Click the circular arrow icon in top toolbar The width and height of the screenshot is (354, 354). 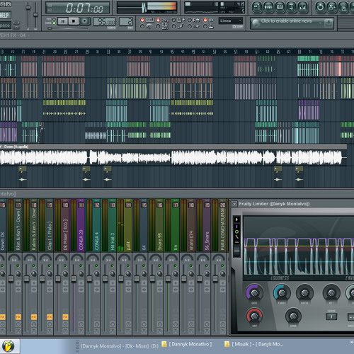click(320, 7)
